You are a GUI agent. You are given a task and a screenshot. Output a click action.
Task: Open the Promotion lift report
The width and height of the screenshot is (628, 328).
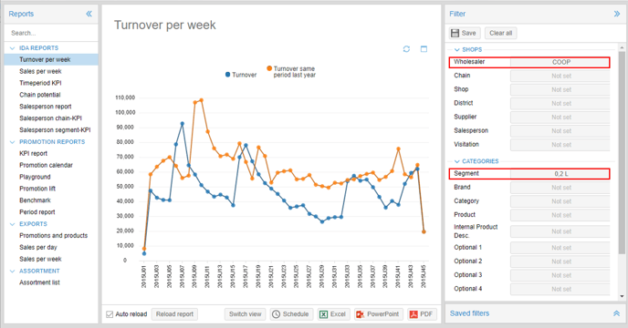coord(37,189)
